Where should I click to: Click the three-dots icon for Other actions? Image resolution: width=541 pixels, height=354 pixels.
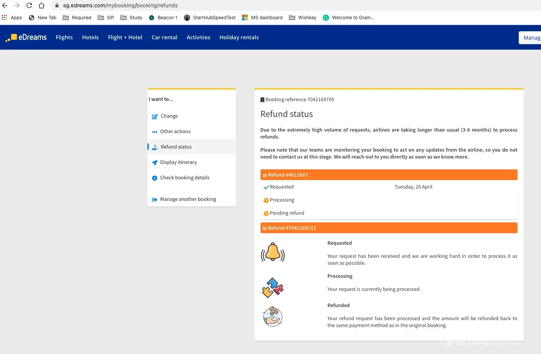click(x=155, y=132)
